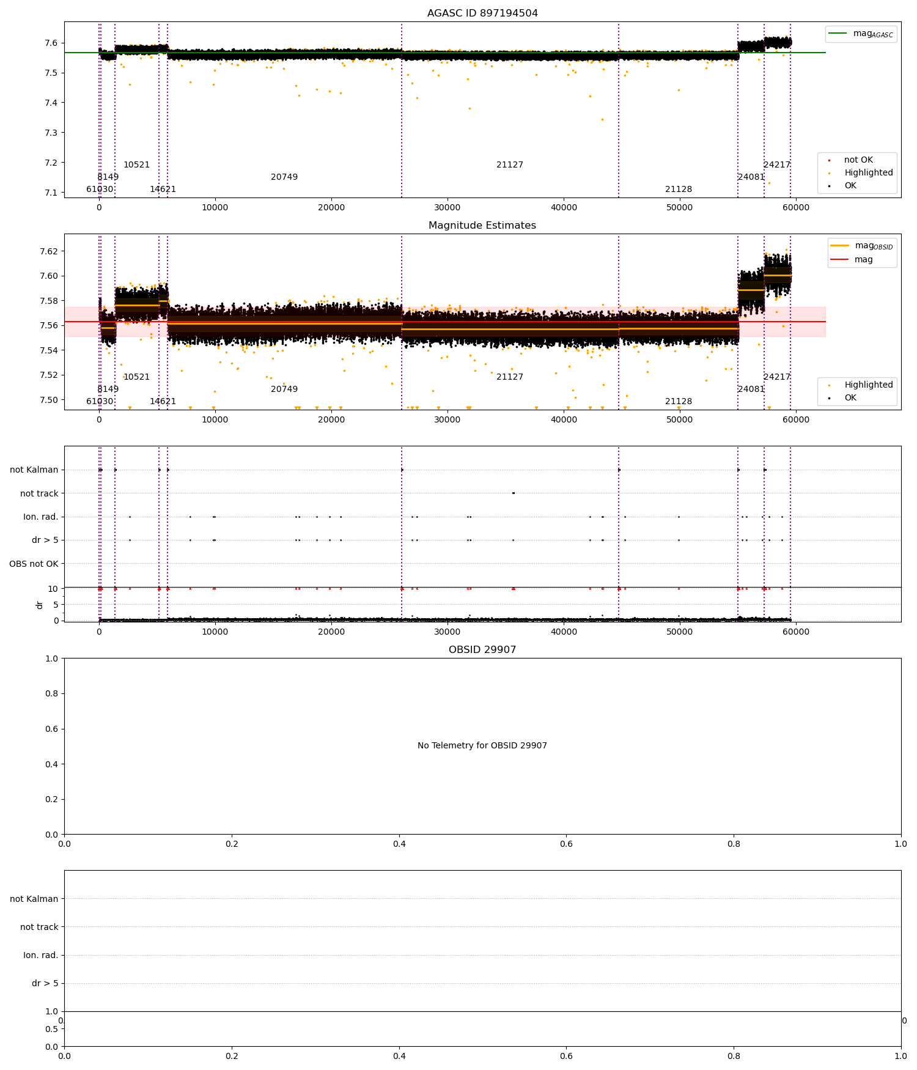Click 'not track' label in the bottom plot

pyautogui.click(x=39, y=928)
